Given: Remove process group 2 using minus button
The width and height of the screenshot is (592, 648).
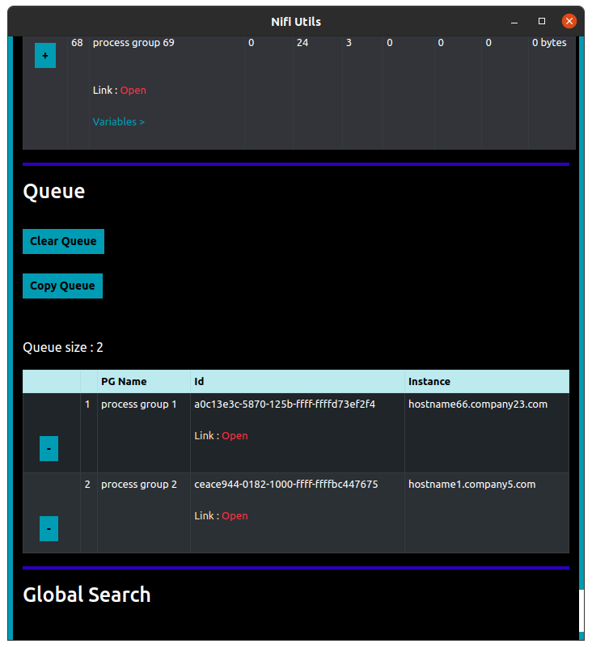Looking at the screenshot, I should tap(49, 528).
